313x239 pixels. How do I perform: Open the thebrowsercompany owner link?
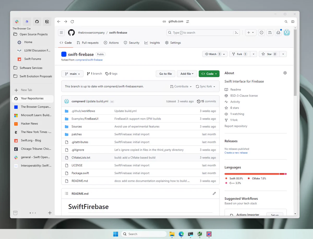click(91, 33)
